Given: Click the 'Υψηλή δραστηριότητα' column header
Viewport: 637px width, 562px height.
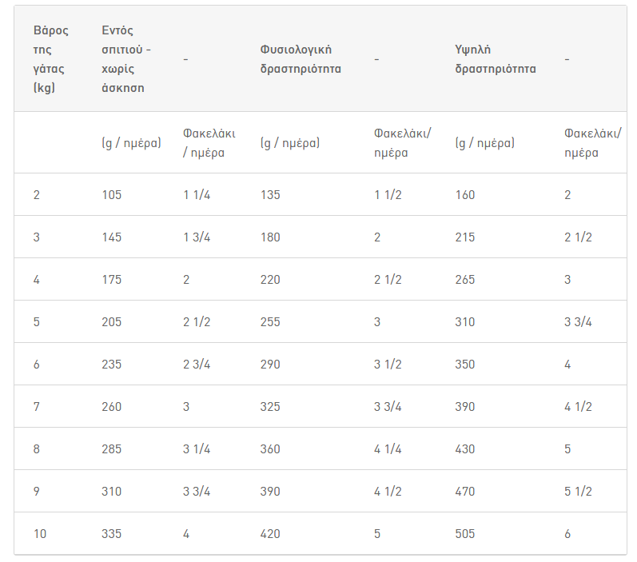Looking at the screenshot, I should pyautogui.click(x=496, y=59).
